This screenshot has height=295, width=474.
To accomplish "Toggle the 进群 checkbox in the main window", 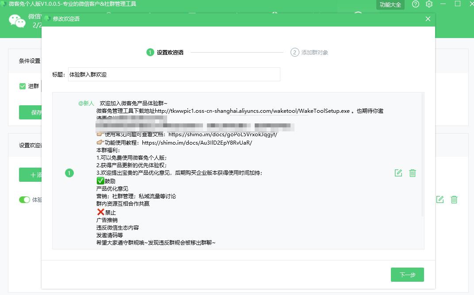I will coord(23,86).
